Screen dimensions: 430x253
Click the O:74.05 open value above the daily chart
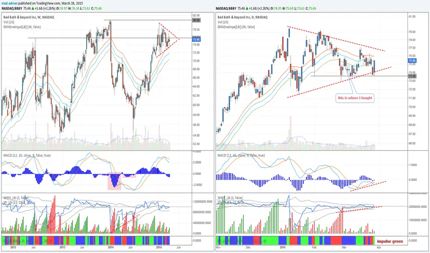pyautogui.click(x=278, y=8)
